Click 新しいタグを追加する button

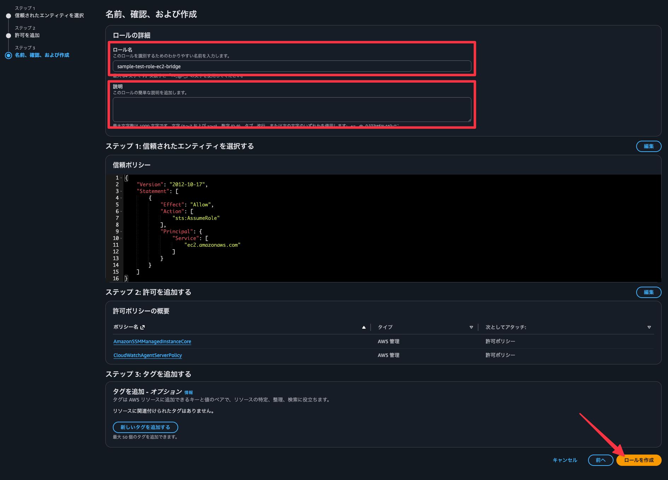pyautogui.click(x=145, y=427)
